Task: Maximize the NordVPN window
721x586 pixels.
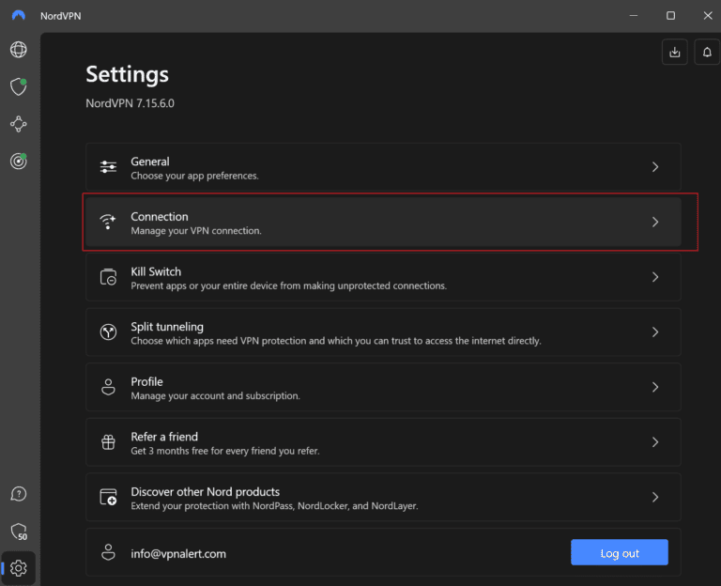Action: click(x=670, y=16)
